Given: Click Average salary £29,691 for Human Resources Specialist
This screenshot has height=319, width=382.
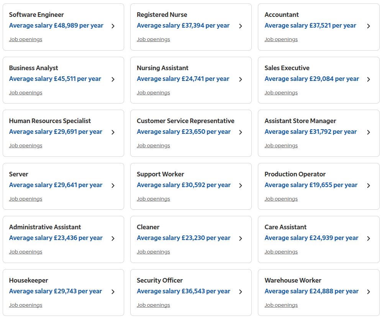Looking at the screenshot, I should [56, 132].
